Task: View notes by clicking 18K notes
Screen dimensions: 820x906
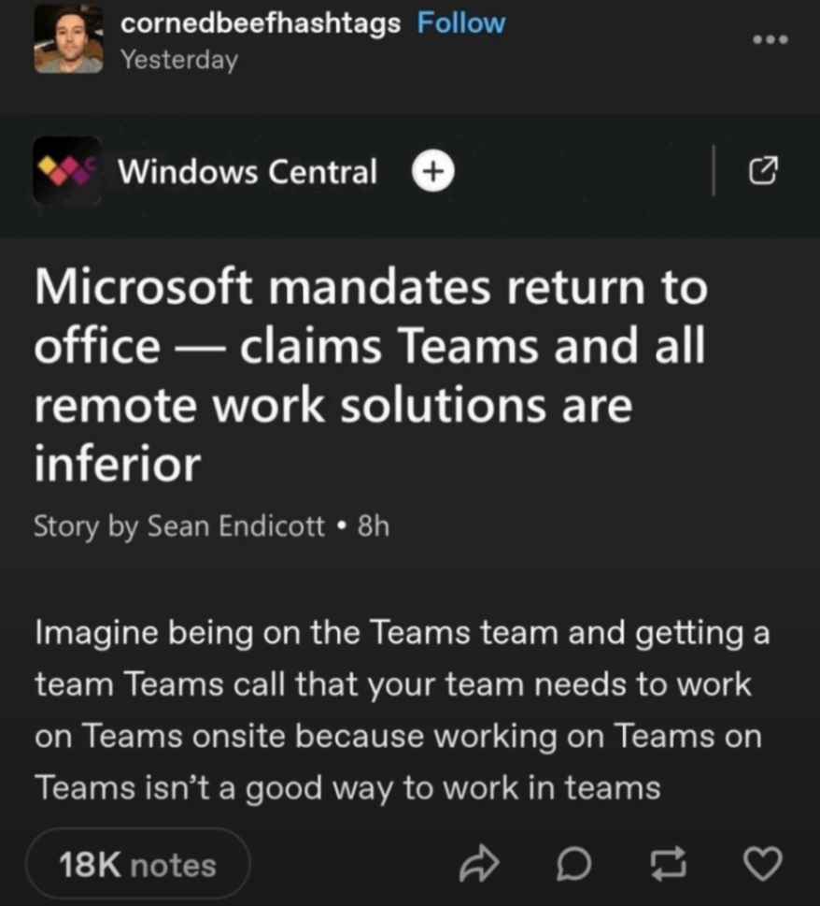Action: point(136,864)
